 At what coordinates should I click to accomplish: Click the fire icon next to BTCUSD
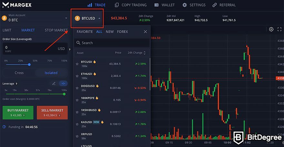tap(95, 62)
